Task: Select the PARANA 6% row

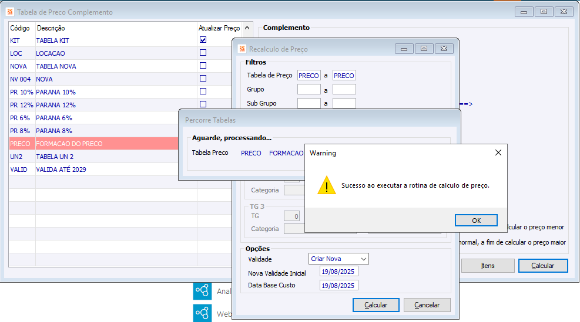Action: 94,118
